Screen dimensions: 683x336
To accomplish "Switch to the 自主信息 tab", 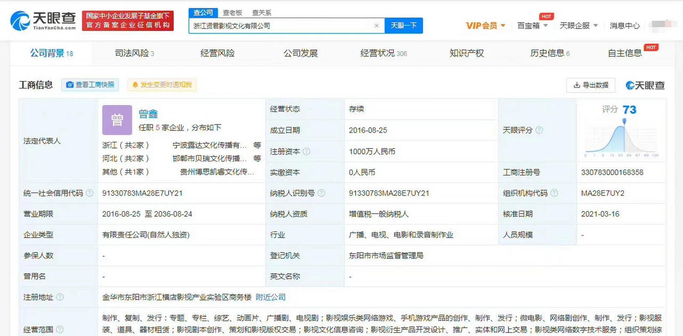I will [625, 53].
